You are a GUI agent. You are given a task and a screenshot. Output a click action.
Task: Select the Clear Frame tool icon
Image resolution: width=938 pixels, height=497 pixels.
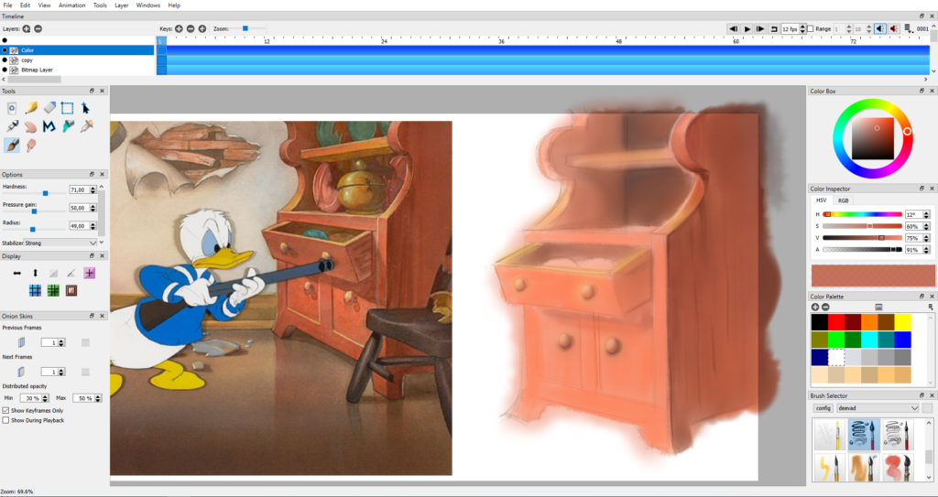click(x=12, y=108)
